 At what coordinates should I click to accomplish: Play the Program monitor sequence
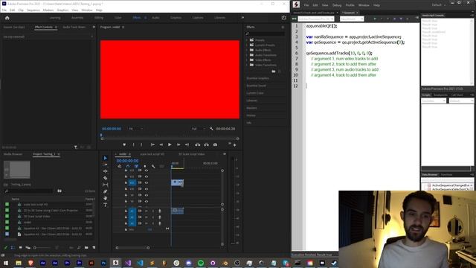pyautogui.click(x=170, y=144)
